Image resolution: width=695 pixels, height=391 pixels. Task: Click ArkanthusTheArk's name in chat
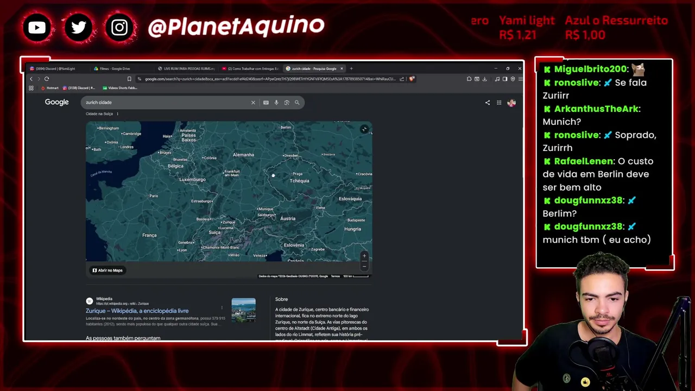[x=596, y=109]
